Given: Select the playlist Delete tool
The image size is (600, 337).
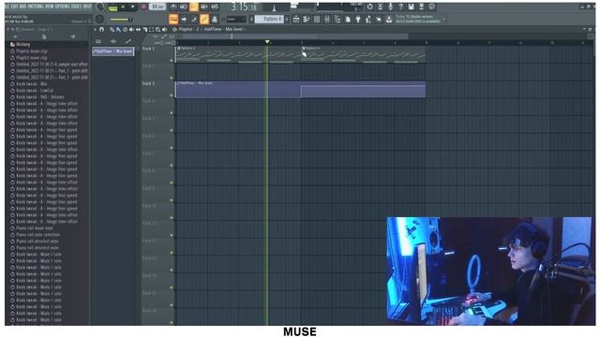Looking at the screenshot, I should point(125,29).
